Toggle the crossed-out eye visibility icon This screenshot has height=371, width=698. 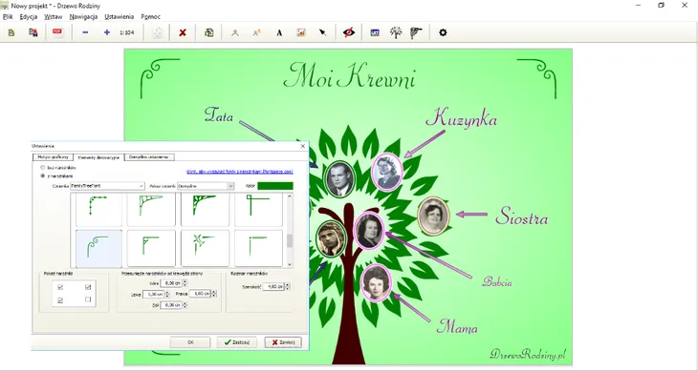click(x=349, y=32)
